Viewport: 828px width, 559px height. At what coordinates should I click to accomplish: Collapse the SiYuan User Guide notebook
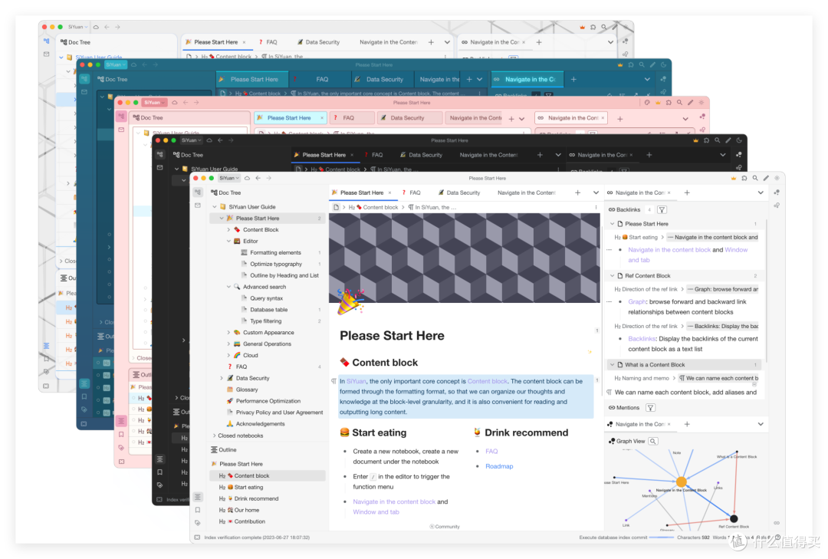point(215,207)
